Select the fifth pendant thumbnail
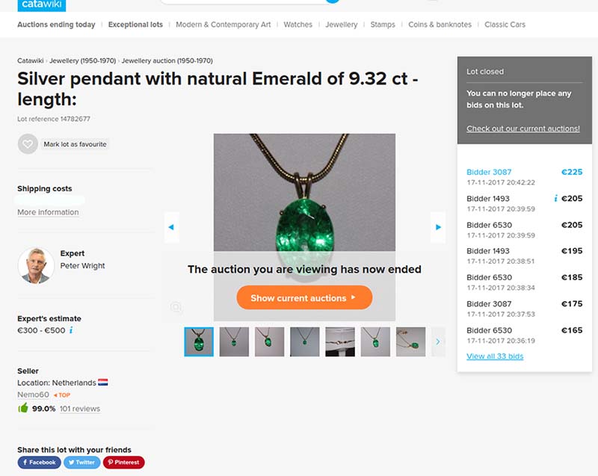The image size is (598, 476). tap(340, 341)
